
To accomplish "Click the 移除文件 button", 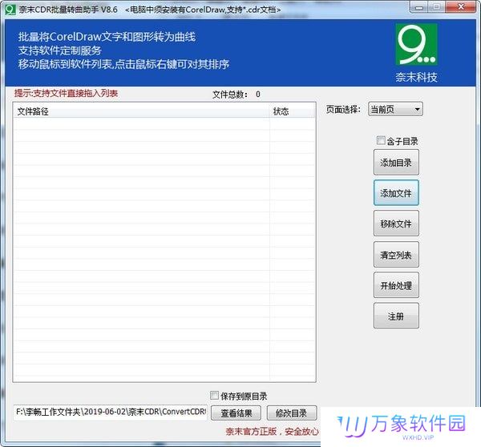I will (396, 223).
